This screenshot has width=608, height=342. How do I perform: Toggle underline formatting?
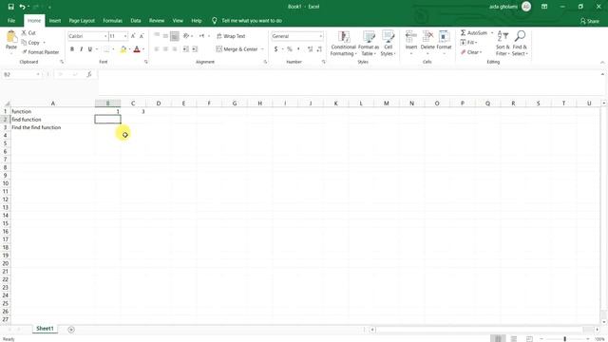coord(90,49)
